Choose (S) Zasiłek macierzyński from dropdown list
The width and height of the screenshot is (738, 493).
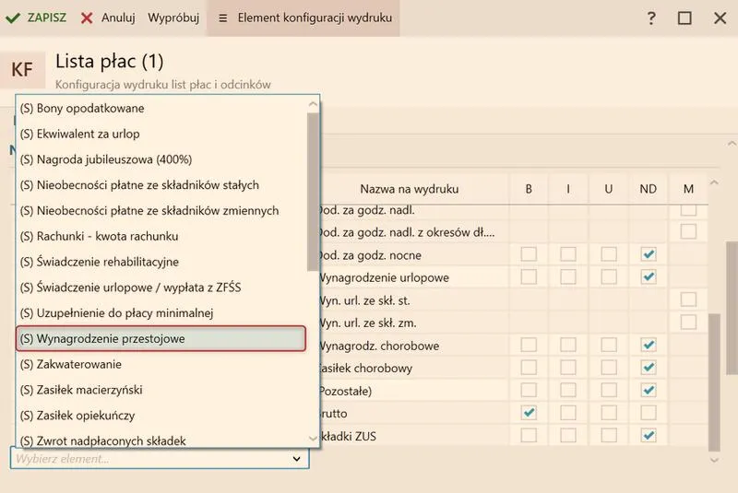[x=161, y=390]
